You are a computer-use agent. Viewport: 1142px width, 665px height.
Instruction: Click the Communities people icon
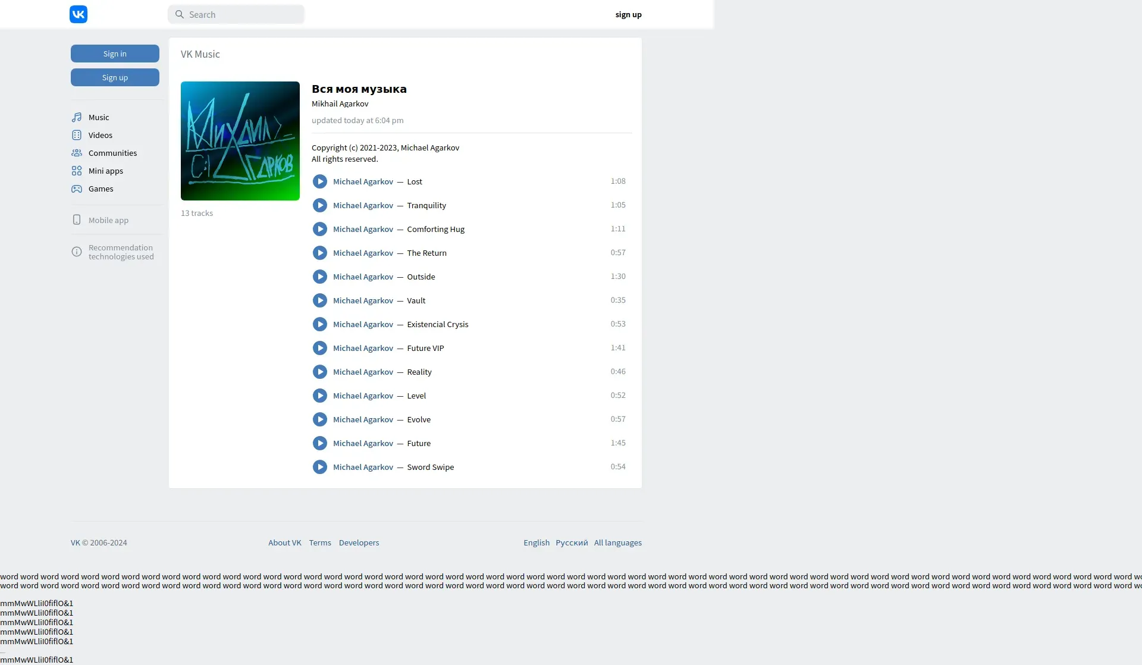pos(77,153)
